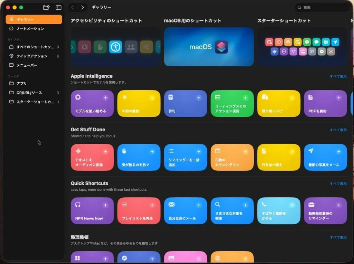Add ミーティングメモのアクション項目 via plus icon

pos(245,98)
